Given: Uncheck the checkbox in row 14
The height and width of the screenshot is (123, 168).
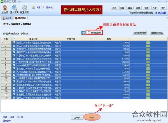Looking at the screenshot, I should (14, 85).
